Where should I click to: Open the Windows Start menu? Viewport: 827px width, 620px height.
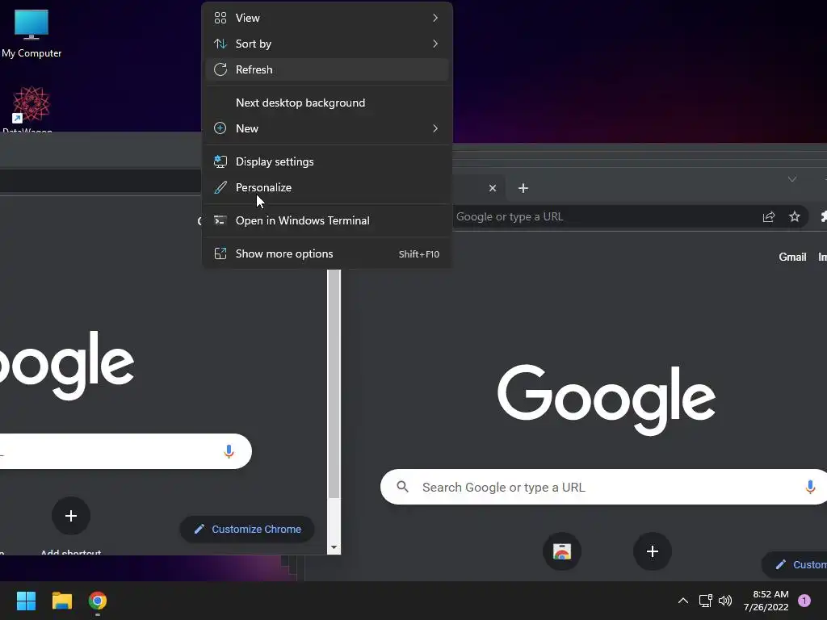coord(26,601)
